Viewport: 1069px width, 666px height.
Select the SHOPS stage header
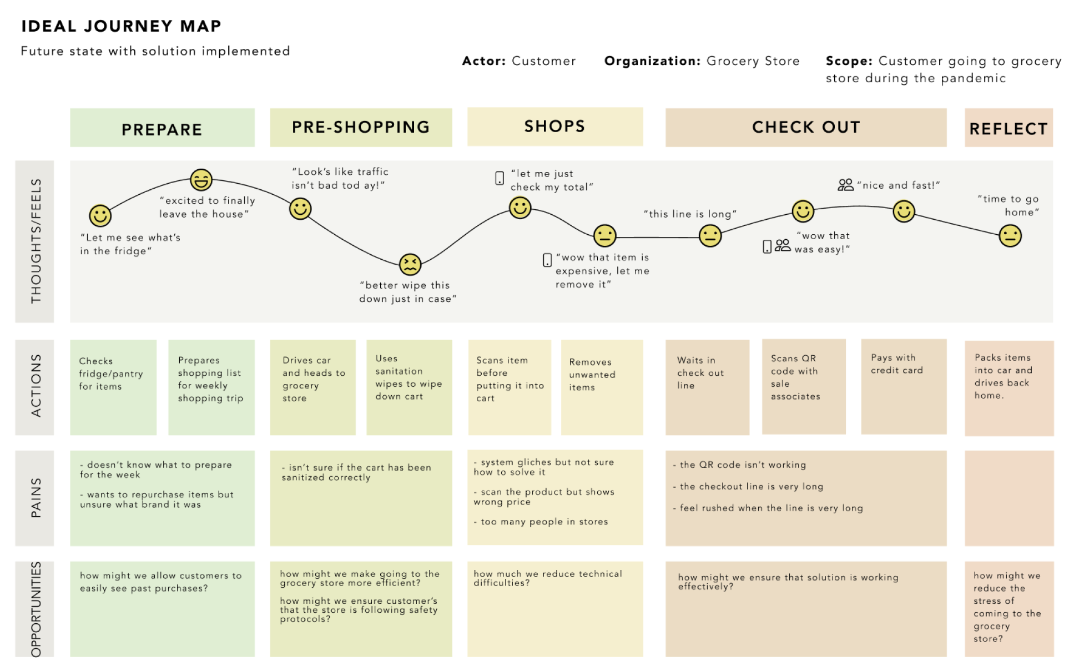pyautogui.click(x=554, y=127)
